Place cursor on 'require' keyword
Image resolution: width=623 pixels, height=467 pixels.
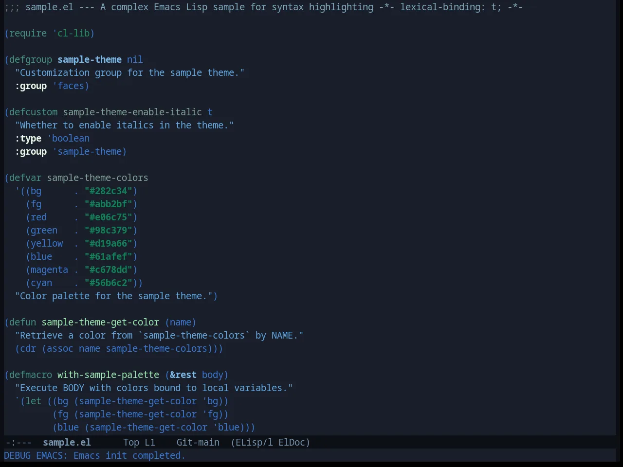point(28,33)
